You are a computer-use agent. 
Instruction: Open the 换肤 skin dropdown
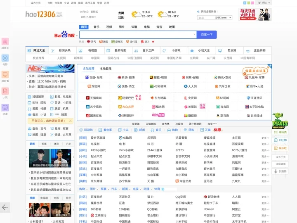pos(264,3)
